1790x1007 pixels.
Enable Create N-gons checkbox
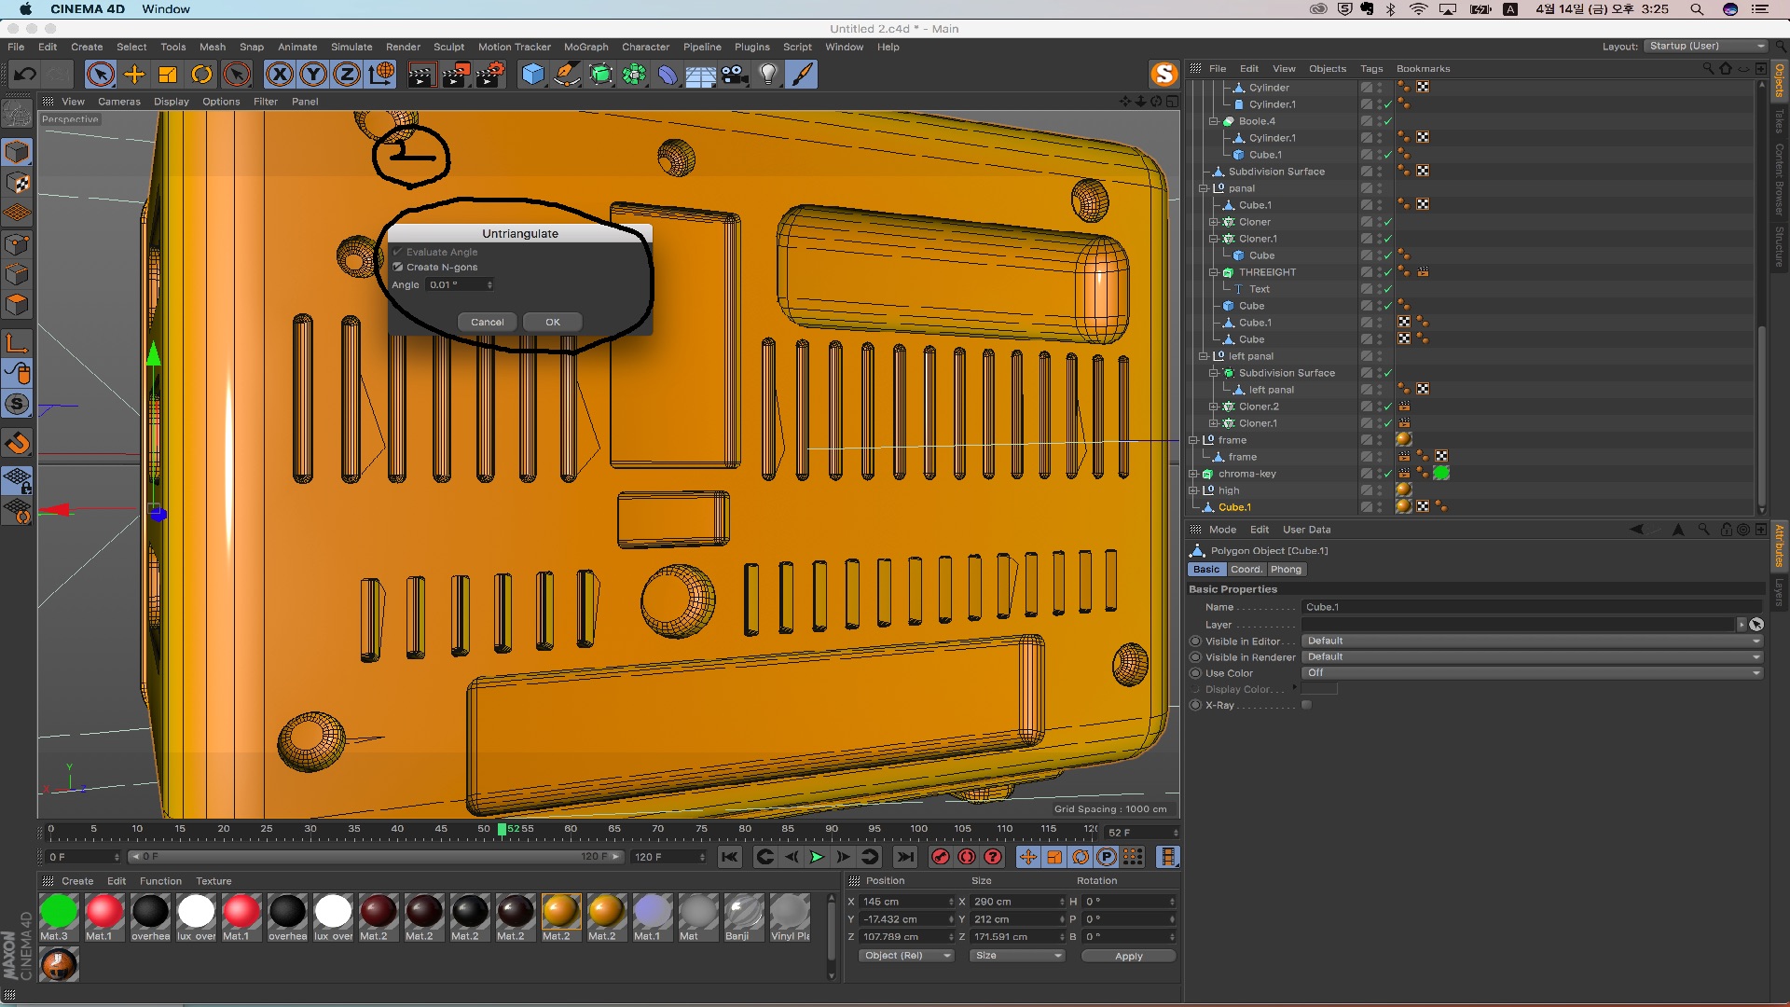tap(398, 267)
